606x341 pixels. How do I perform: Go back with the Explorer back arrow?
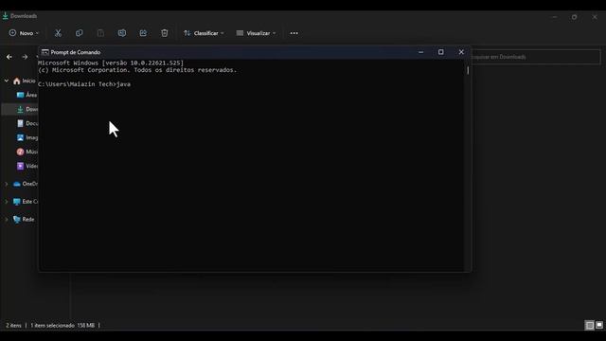pos(9,57)
